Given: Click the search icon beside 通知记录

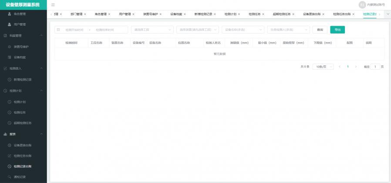Looking at the screenshot, I should tap(10, 177).
